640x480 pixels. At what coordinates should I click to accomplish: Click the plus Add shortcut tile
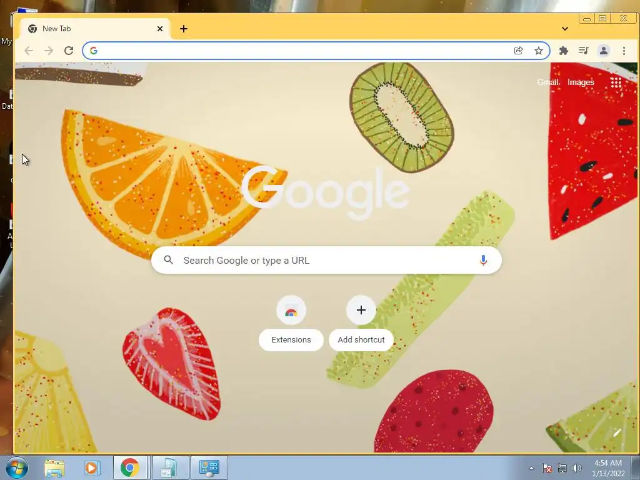point(361,311)
